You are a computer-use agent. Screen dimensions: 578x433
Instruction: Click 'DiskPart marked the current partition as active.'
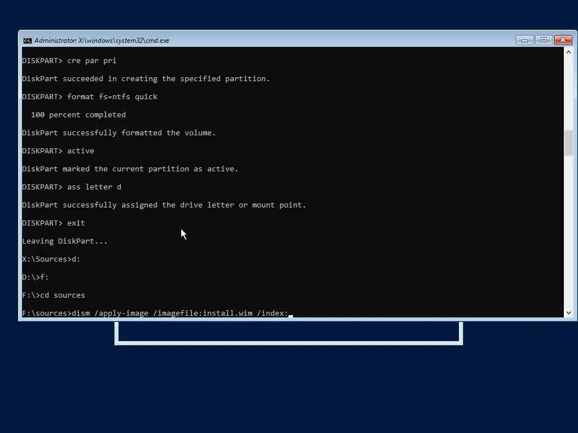tap(130, 169)
